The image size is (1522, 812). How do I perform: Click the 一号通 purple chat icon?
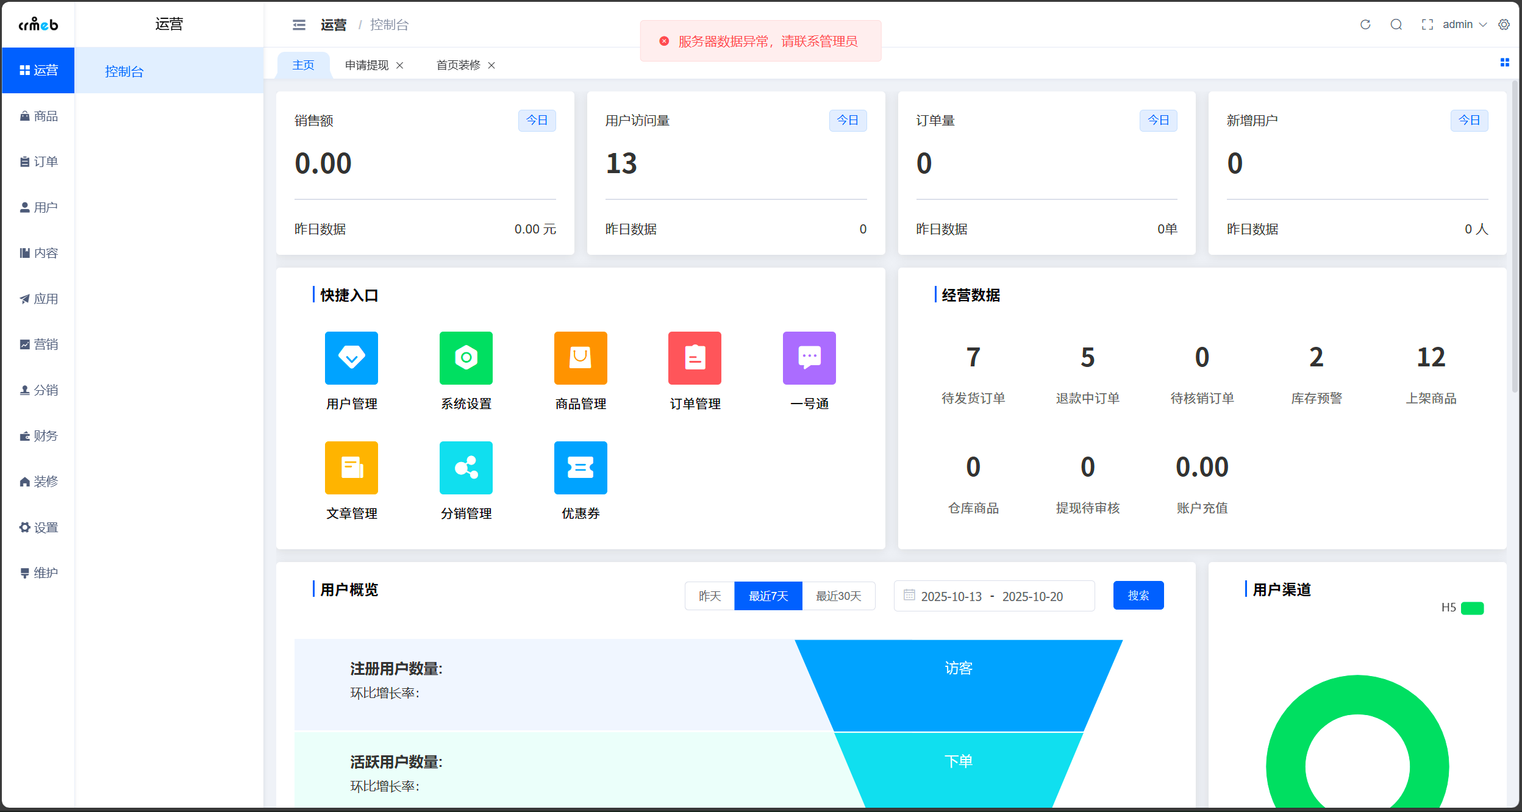point(809,358)
